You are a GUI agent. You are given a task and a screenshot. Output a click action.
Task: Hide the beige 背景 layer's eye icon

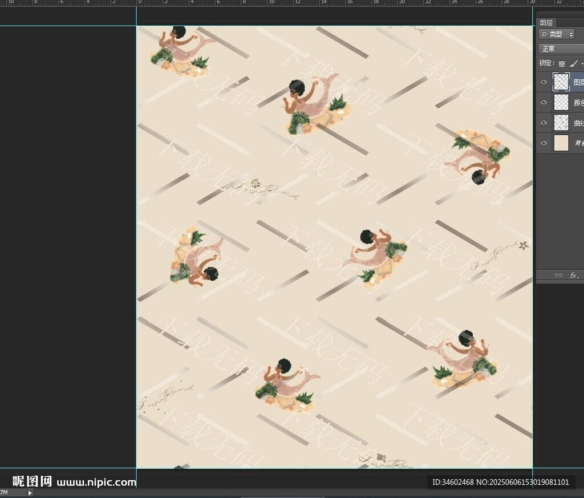point(544,143)
